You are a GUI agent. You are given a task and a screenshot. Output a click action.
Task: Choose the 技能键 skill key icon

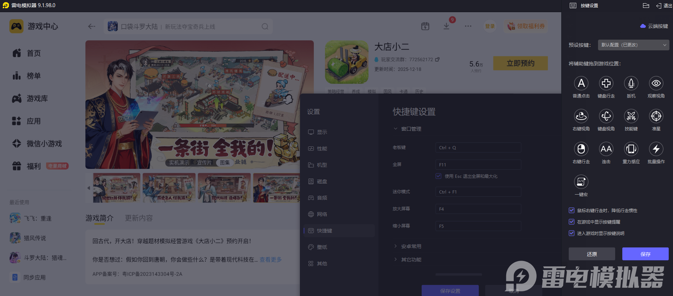[x=631, y=116]
